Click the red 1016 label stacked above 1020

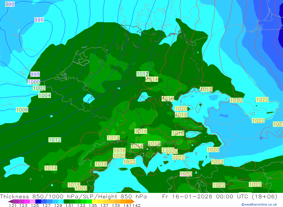point(119,150)
